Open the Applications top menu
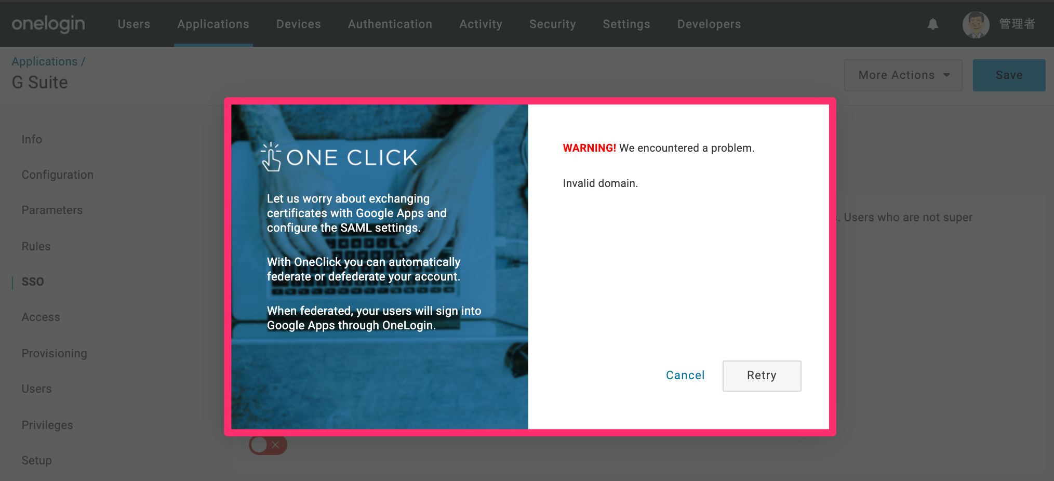This screenshot has width=1054, height=481. pyautogui.click(x=214, y=24)
